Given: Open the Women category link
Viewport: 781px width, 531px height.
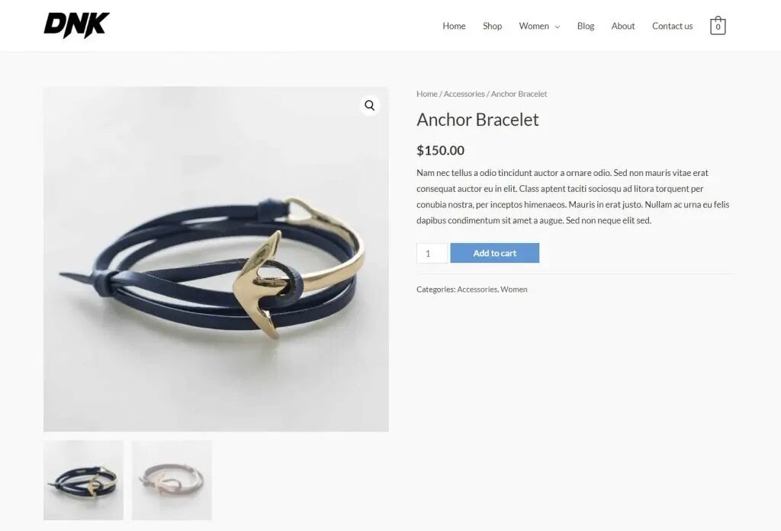Looking at the screenshot, I should (513, 289).
